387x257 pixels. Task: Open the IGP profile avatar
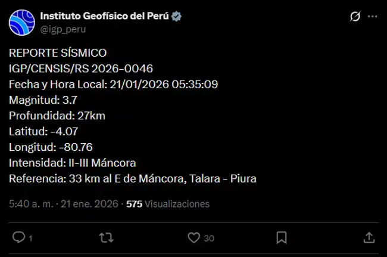pyautogui.click(x=21, y=22)
